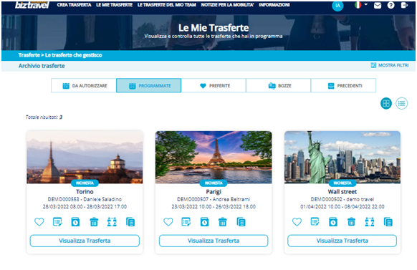The height and width of the screenshot is (270, 417).
Task: Duplicate the Torino trip with copy icon
Action: point(130,221)
